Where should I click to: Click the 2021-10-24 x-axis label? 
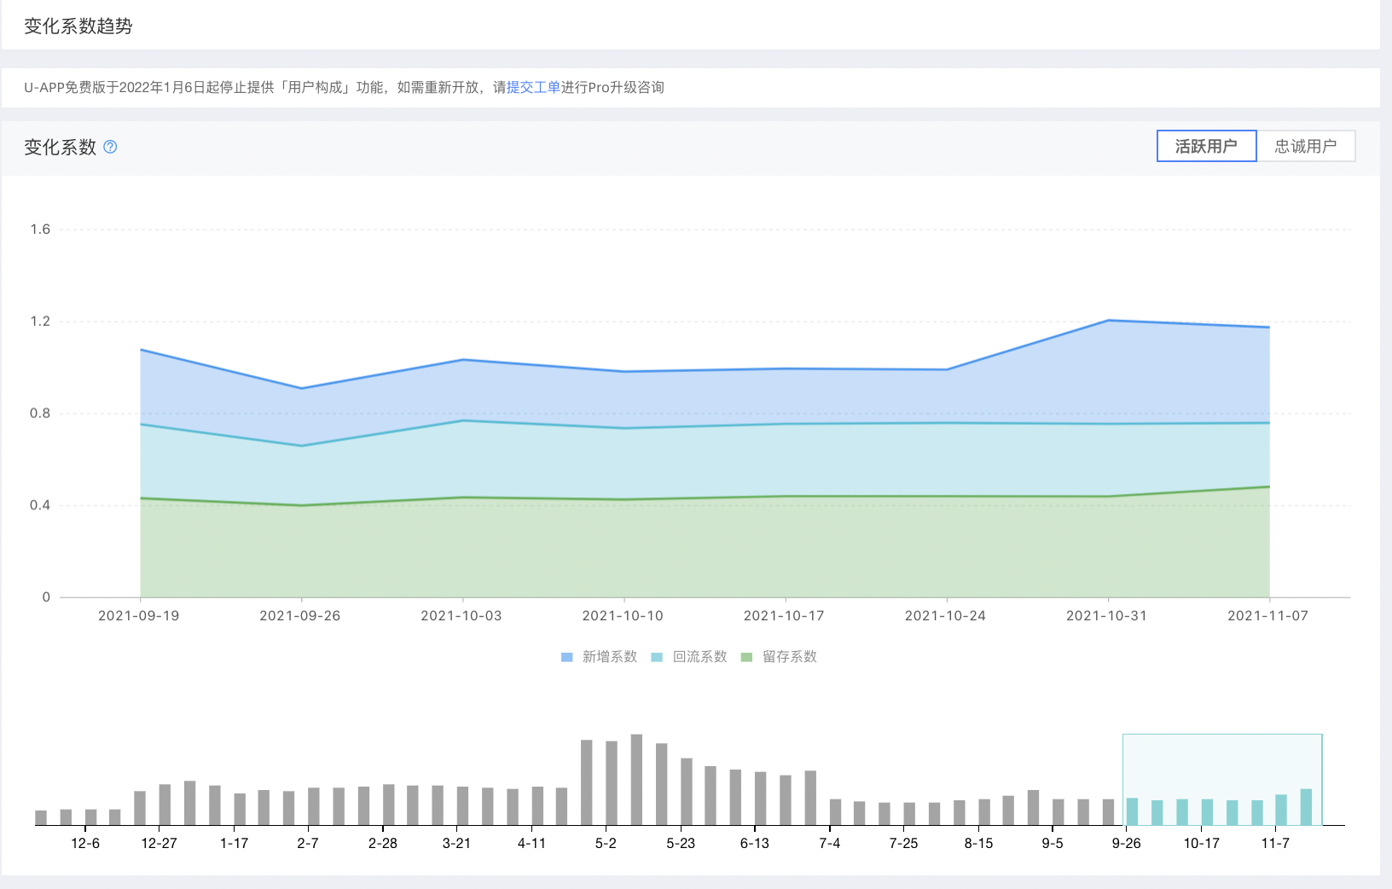coord(945,616)
